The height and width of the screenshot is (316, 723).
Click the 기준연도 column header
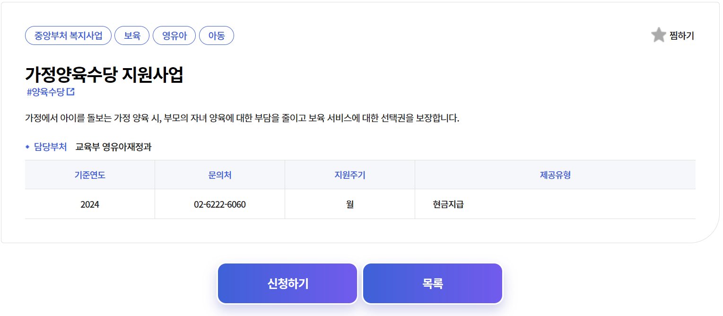90,175
